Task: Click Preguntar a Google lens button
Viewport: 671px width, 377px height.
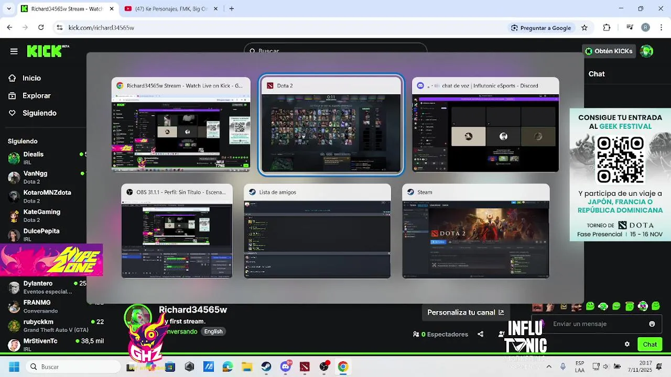Action: (x=541, y=28)
